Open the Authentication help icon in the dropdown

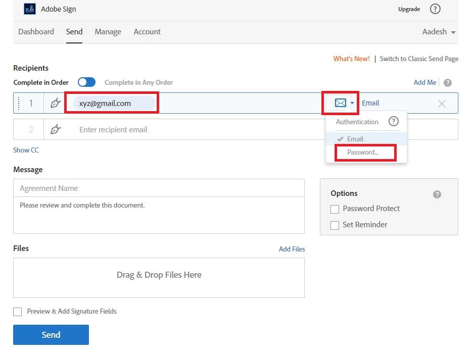393,121
